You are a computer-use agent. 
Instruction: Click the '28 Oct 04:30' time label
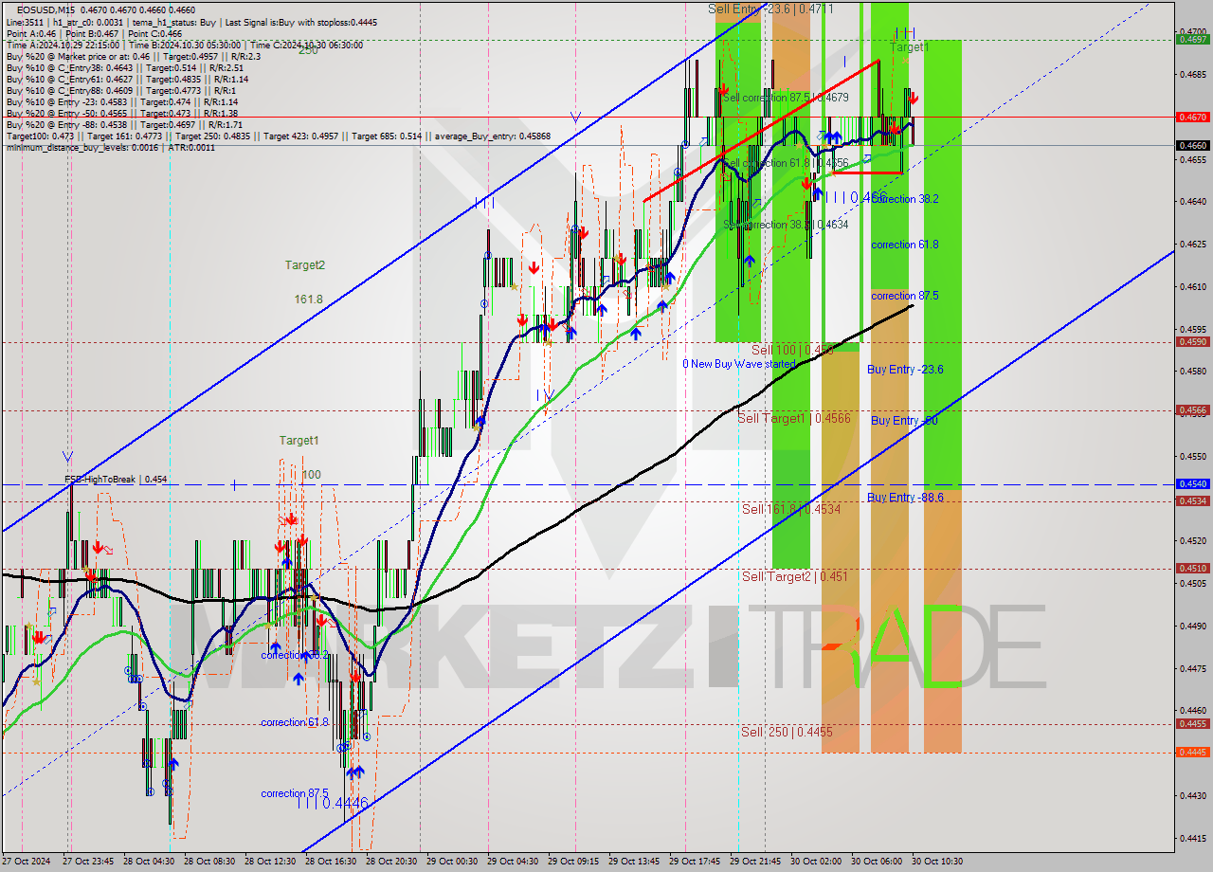(149, 862)
